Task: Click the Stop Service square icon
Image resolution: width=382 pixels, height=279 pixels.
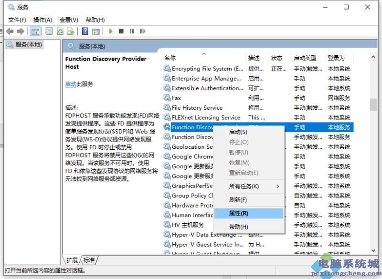Action: click(x=121, y=31)
